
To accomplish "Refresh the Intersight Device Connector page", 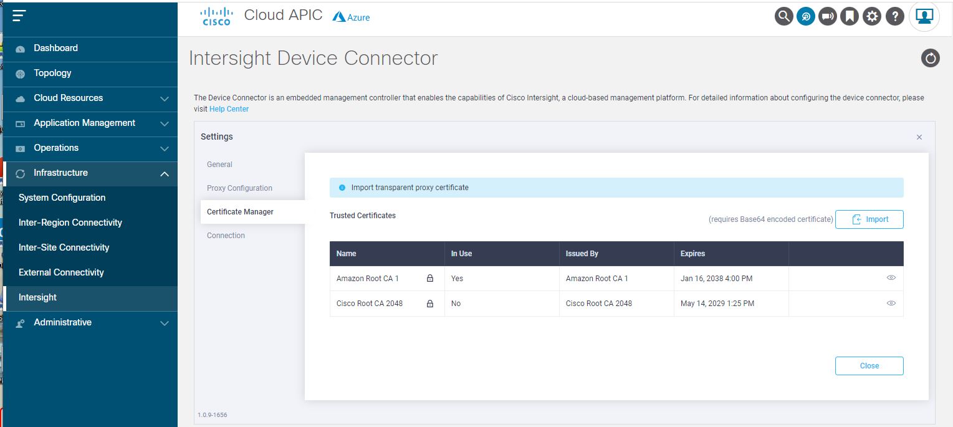I will click(931, 58).
